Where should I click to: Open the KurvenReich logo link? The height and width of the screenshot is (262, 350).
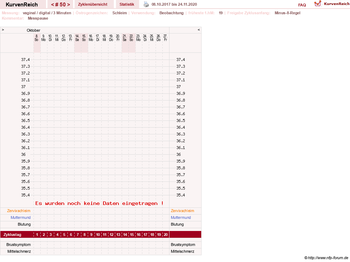[x=331, y=4]
